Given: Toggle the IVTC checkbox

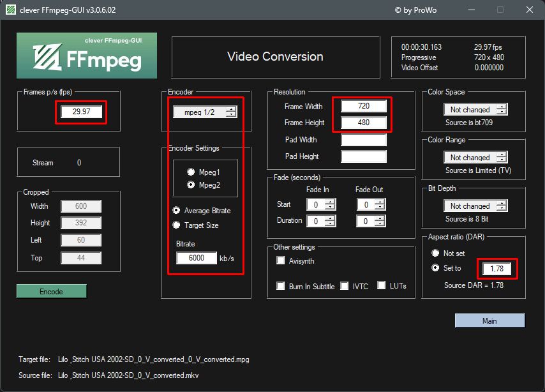Looking at the screenshot, I should (x=345, y=286).
